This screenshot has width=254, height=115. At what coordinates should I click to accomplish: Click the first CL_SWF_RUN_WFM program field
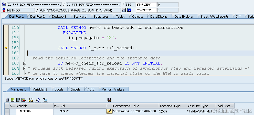34,5
